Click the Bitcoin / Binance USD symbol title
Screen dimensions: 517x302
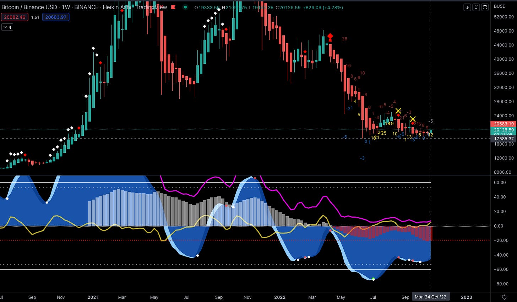coord(29,7)
